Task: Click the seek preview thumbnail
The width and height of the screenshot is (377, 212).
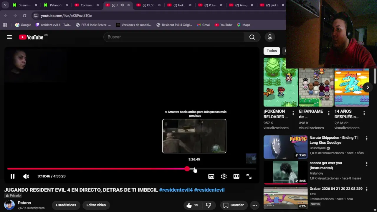Action: pyautogui.click(x=194, y=136)
